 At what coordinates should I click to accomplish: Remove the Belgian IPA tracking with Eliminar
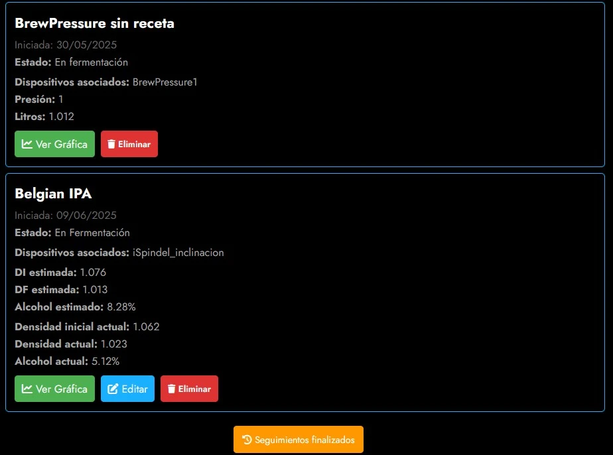point(189,389)
